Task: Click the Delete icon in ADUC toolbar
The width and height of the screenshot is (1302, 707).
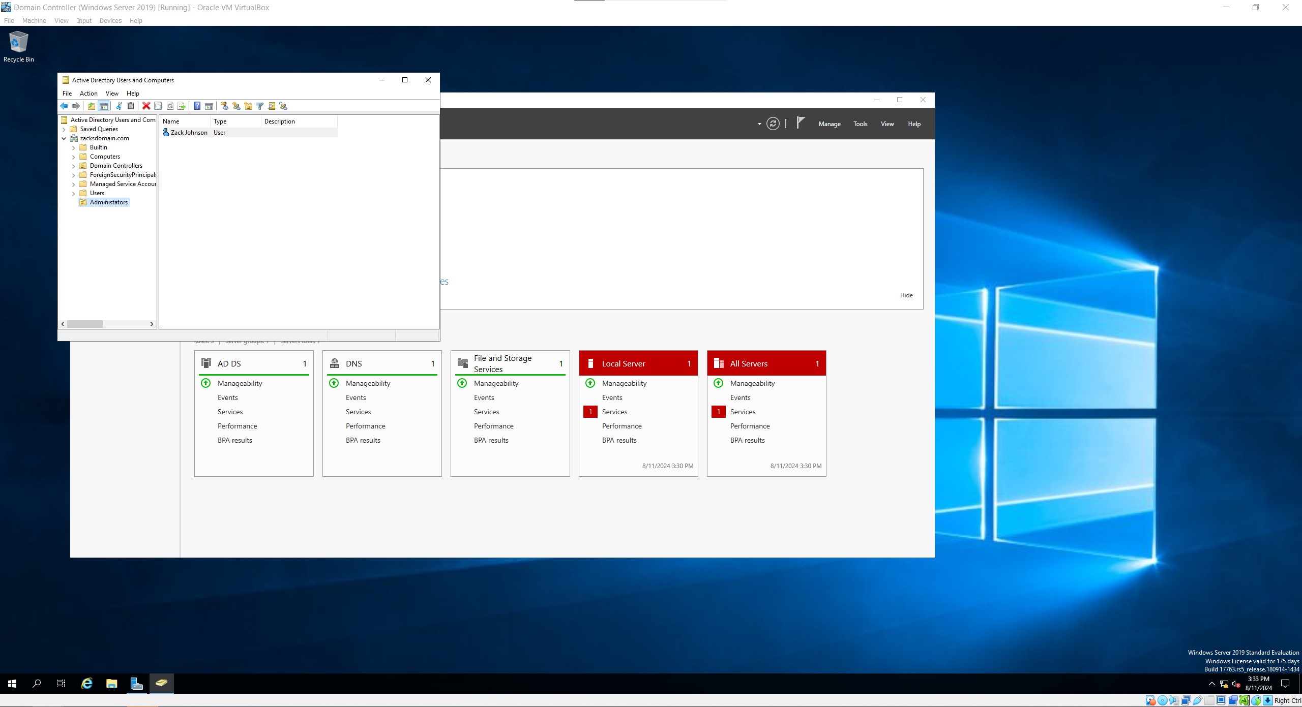Action: tap(146, 106)
